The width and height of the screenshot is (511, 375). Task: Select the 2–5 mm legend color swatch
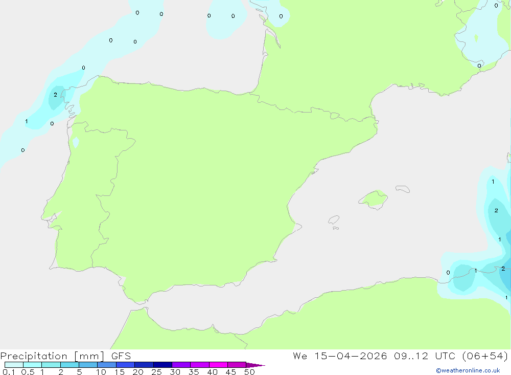coord(69,365)
